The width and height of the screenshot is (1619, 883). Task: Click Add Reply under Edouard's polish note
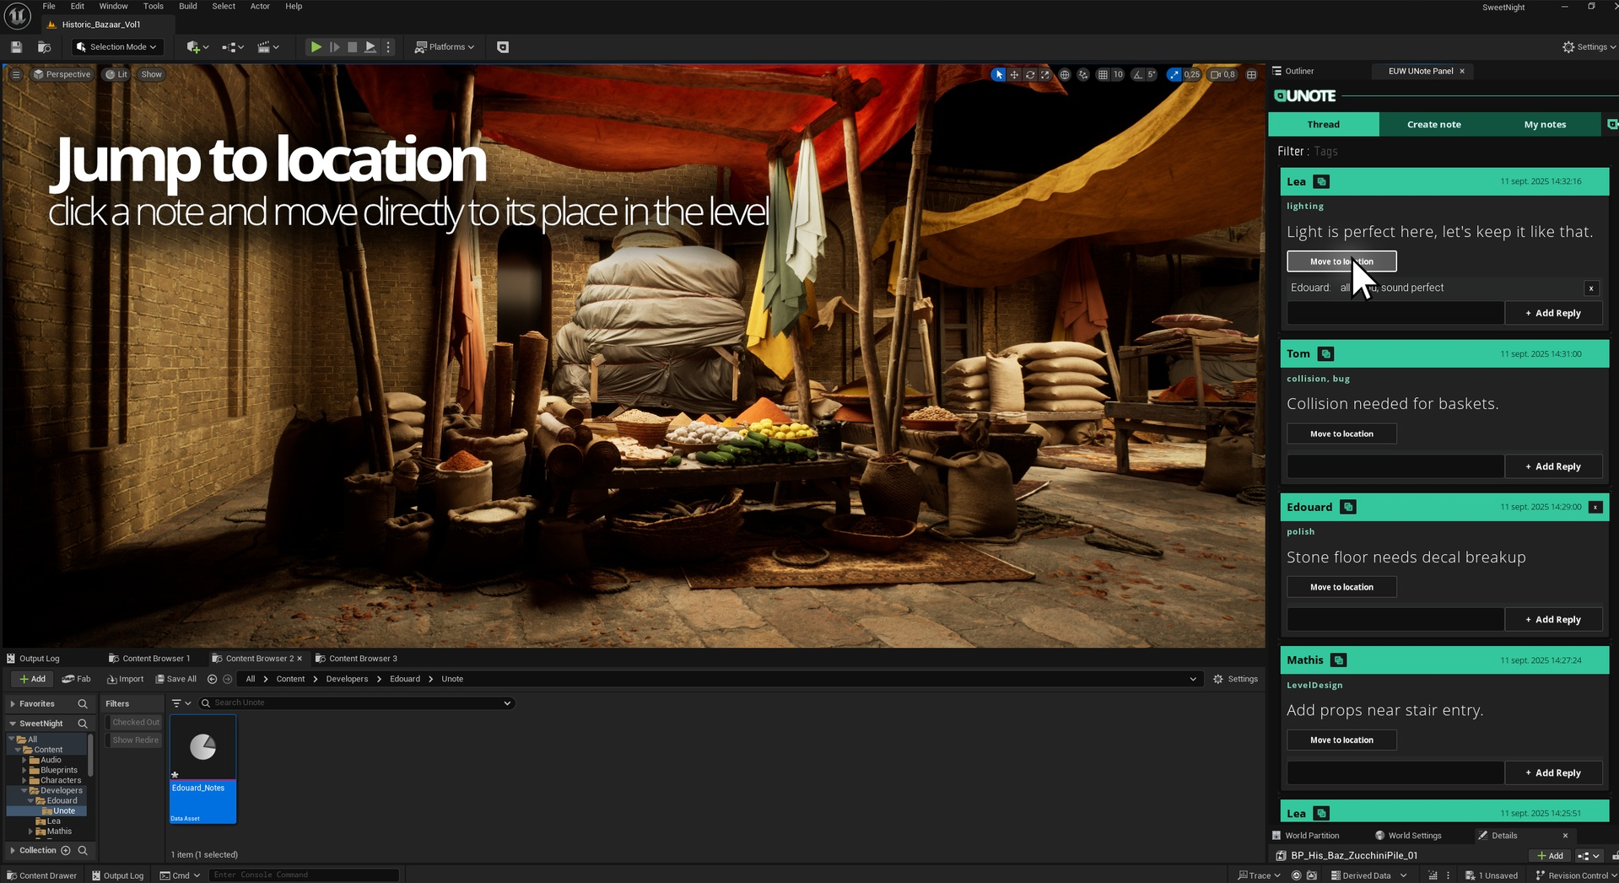pyautogui.click(x=1552, y=620)
